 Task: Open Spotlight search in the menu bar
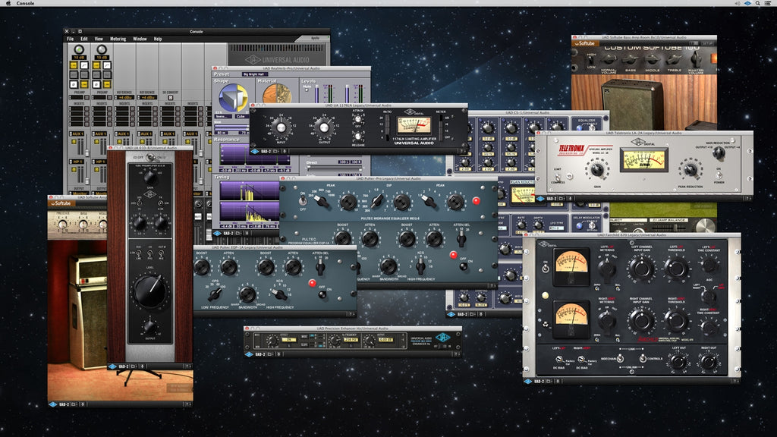(758, 3)
